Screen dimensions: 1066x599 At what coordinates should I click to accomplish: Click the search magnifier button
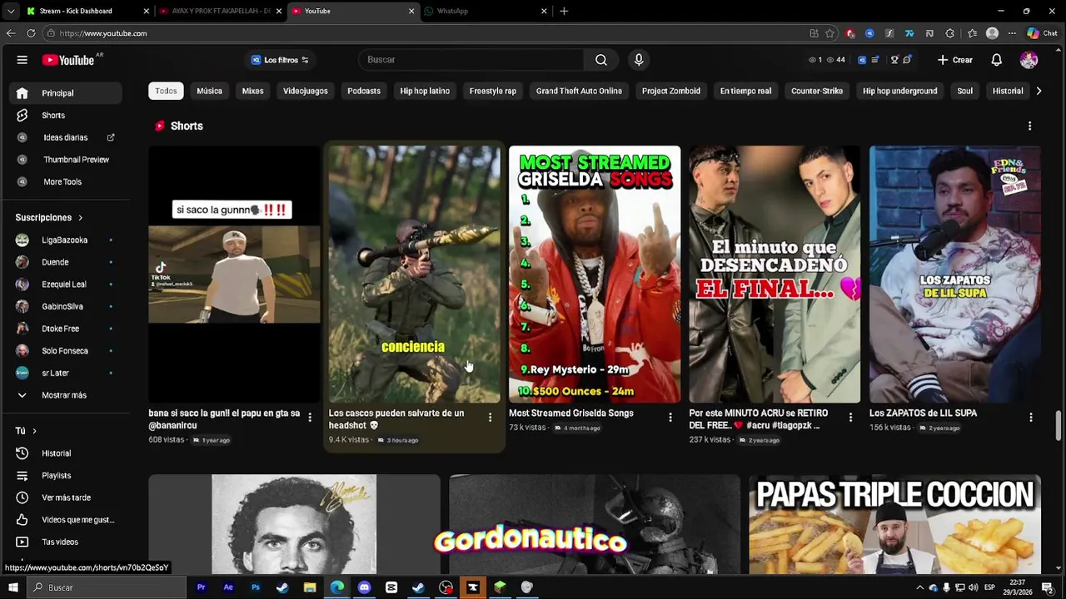[x=601, y=60]
